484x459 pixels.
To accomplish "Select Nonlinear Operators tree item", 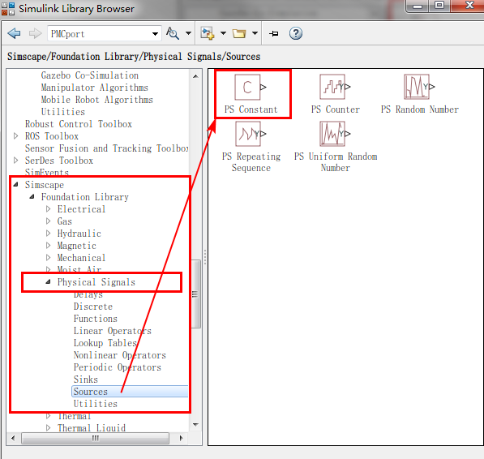I will click(x=120, y=355).
